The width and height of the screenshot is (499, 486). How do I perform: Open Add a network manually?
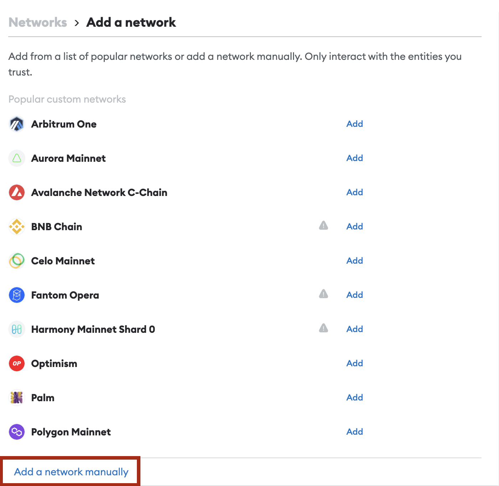click(71, 472)
